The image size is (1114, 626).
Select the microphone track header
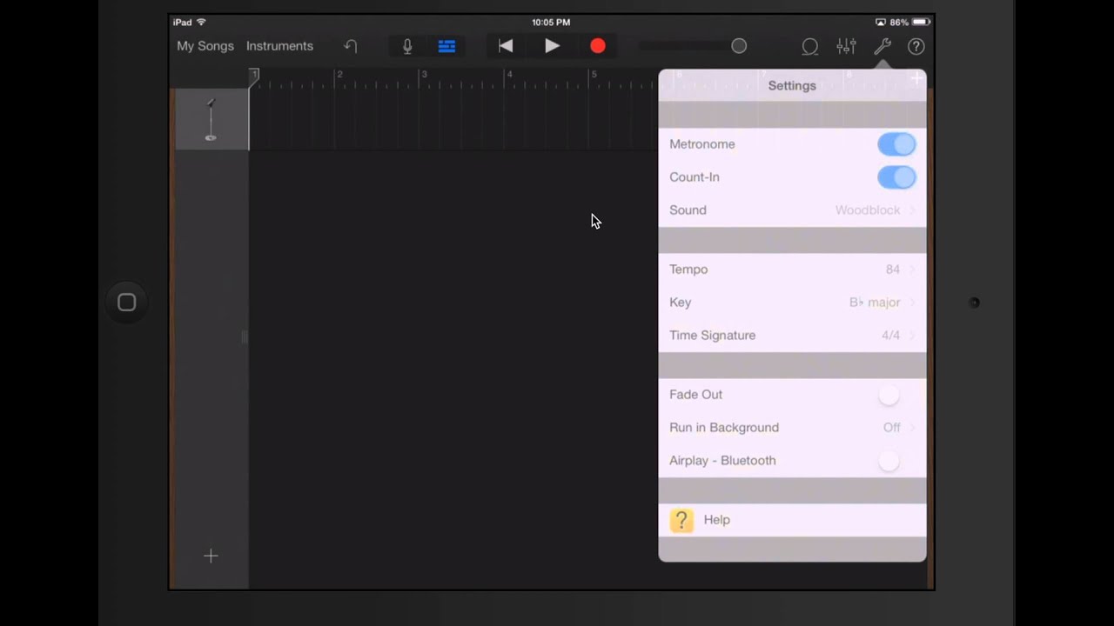(x=211, y=119)
